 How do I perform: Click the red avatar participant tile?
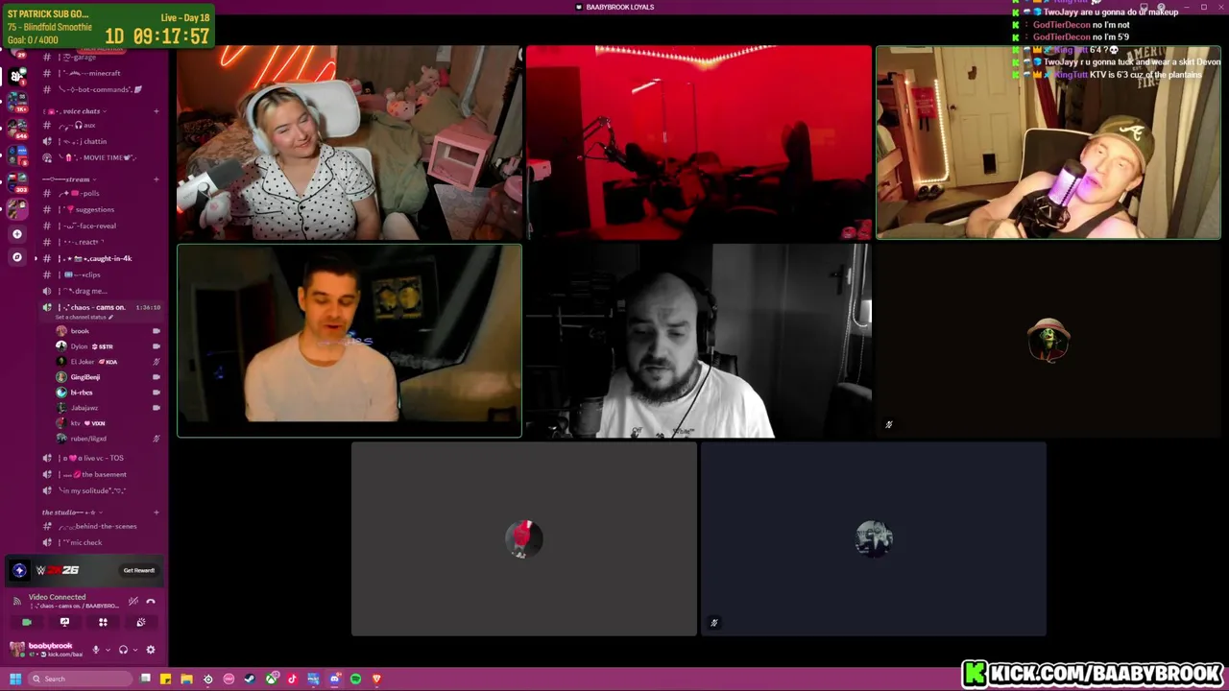(524, 538)
